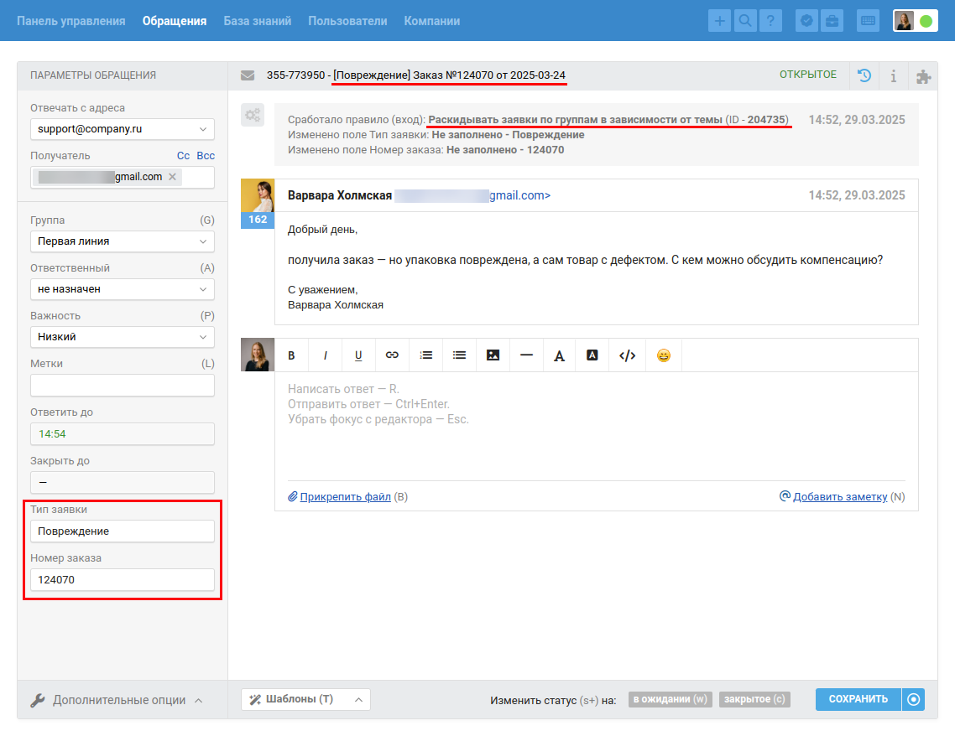Open the puzzle-piece integrations icon
The height and width of the screenshot is (736, 955).
click(923, 76)
